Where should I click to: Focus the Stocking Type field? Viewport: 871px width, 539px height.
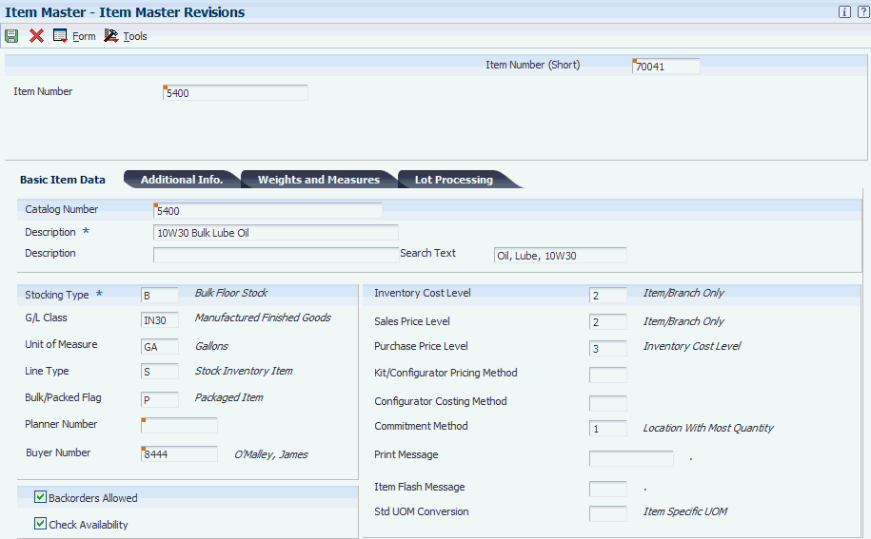coord(160,296)
